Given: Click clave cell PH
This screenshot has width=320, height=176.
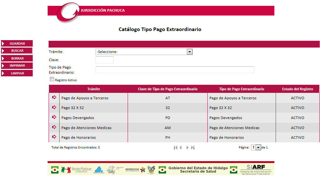Looking at the screenshot, I should [167, 137].
